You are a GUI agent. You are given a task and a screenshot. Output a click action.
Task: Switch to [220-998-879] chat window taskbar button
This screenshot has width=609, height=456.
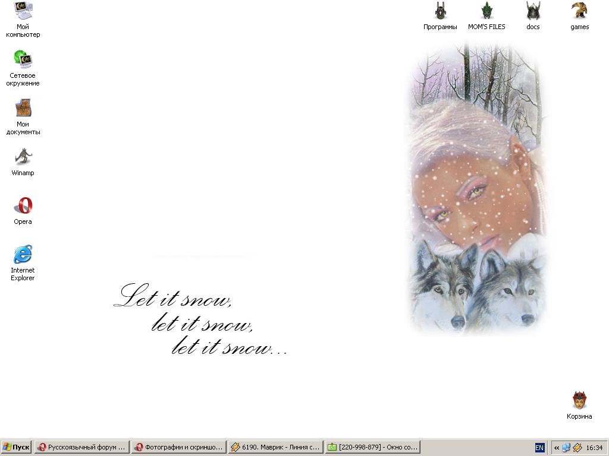(373, 447)
